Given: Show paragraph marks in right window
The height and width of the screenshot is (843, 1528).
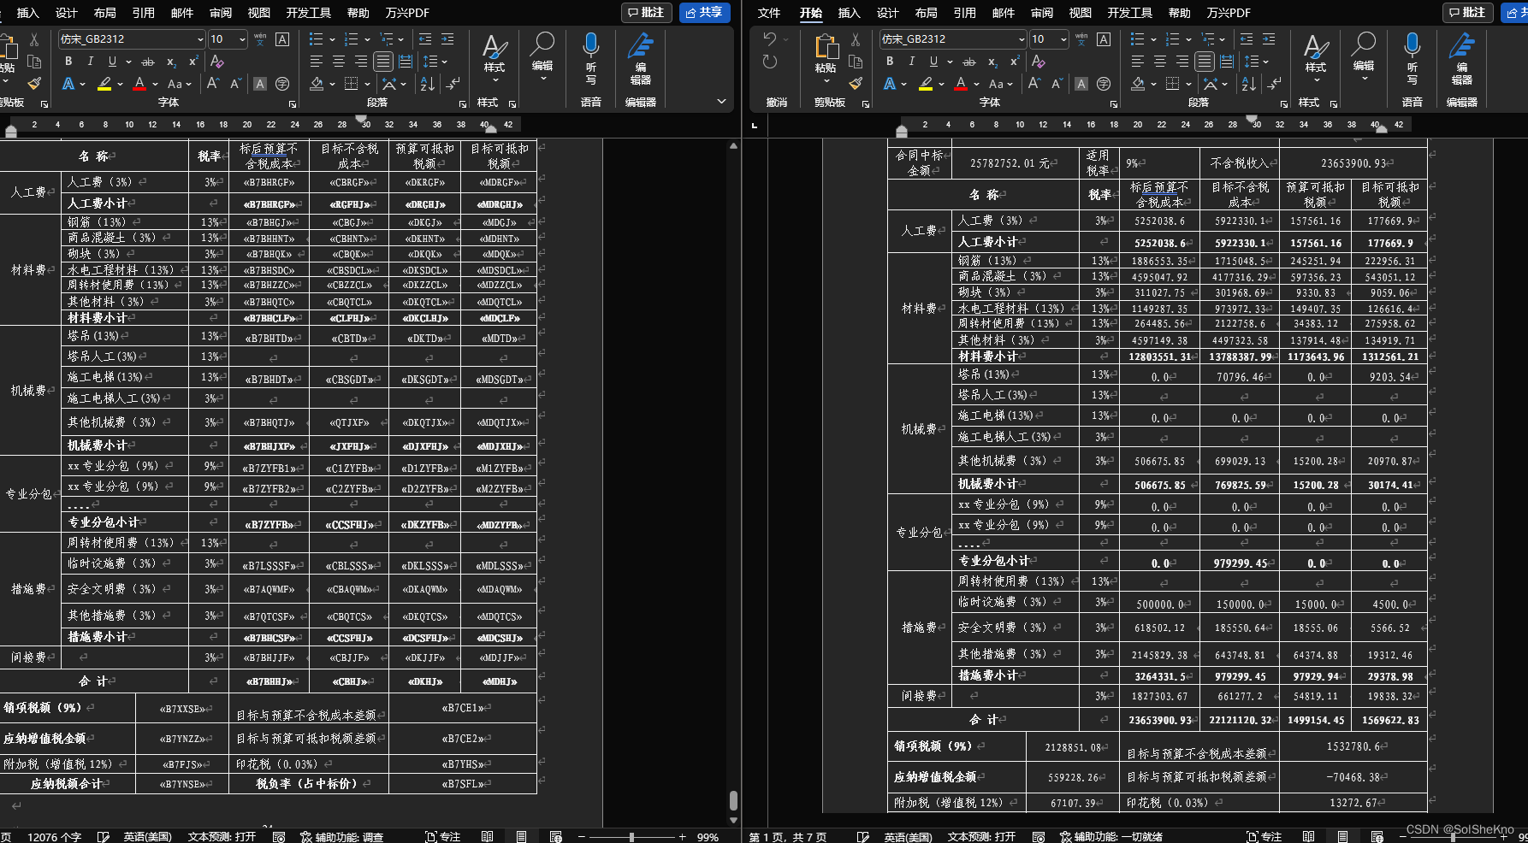Looking at the screenshot, I should coord(1275,84).
